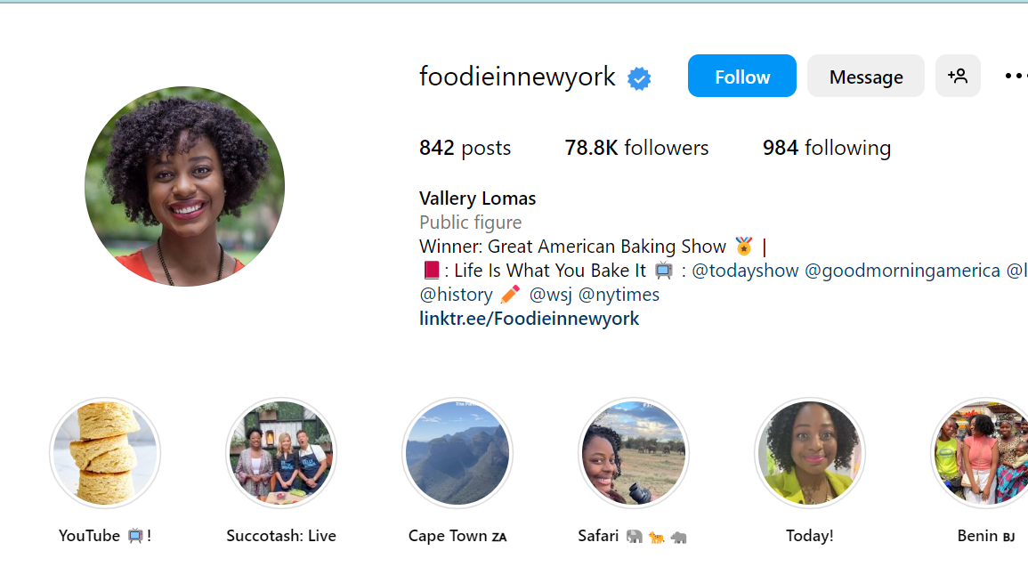The height and width of the screenshot is (583, 1028).
Task: Click the large profile picture
Action: point(185,186)
